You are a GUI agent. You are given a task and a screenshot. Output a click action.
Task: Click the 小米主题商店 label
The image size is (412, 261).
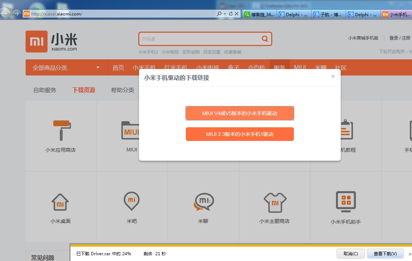274,221
